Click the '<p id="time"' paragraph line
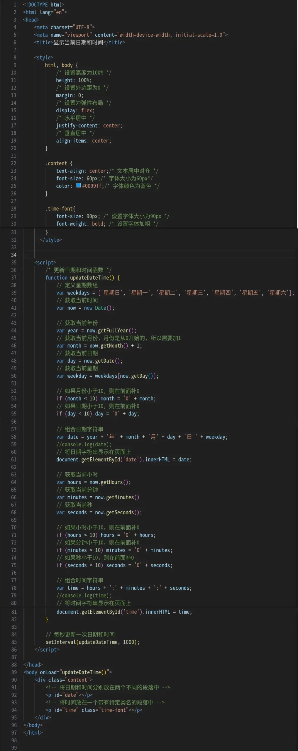This screenshot has width=298, height=751. (x=94, y=710)
